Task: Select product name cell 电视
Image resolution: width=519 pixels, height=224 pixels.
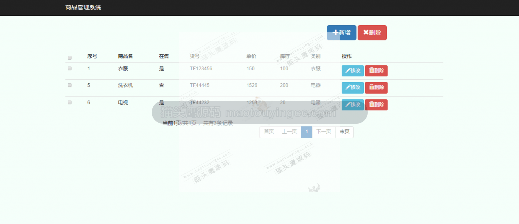Action: click(123, 103)
